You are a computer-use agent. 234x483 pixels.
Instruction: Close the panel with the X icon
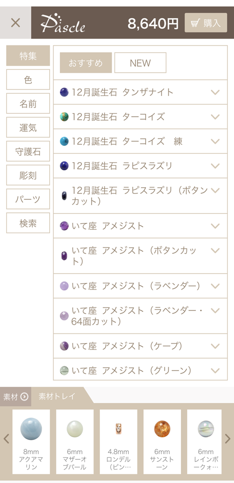pos(15,23)
